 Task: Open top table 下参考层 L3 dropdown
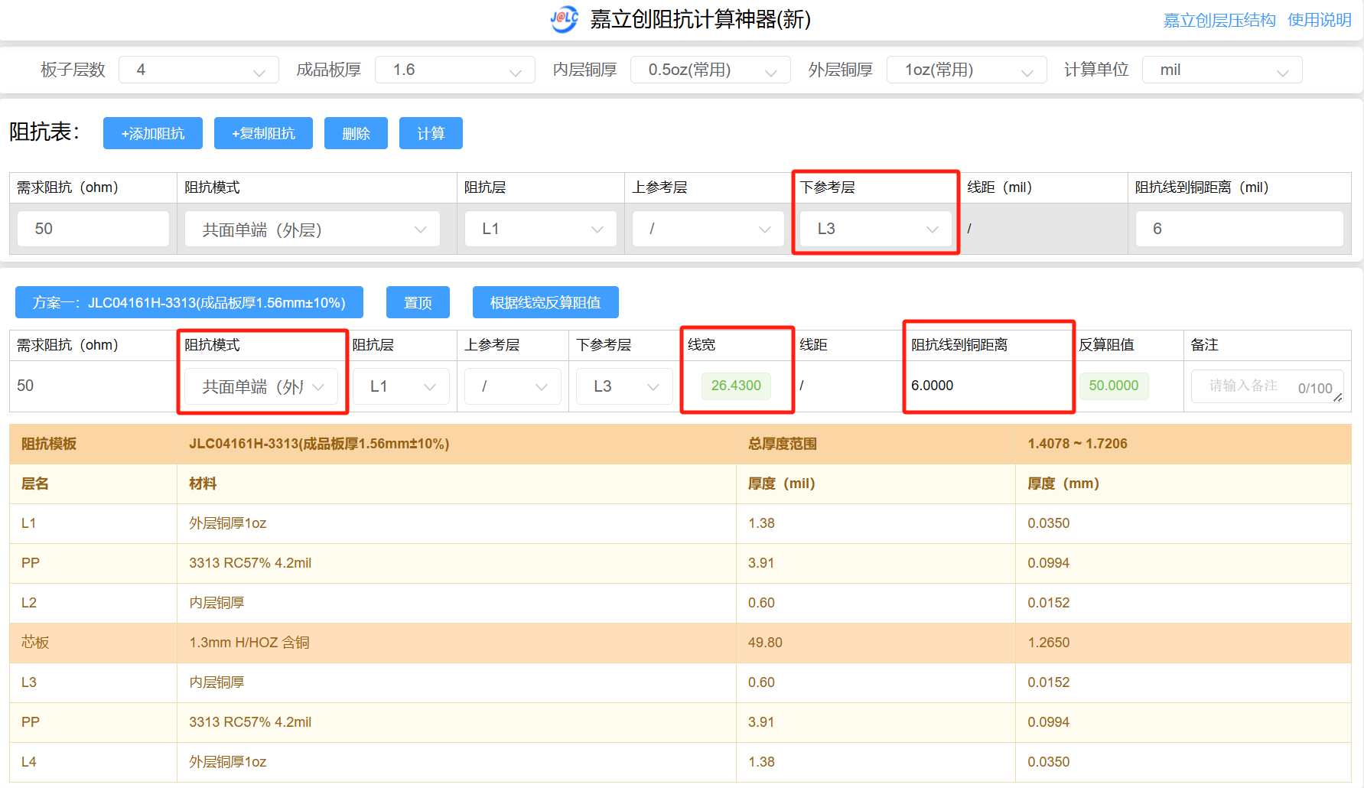(875, 229)
